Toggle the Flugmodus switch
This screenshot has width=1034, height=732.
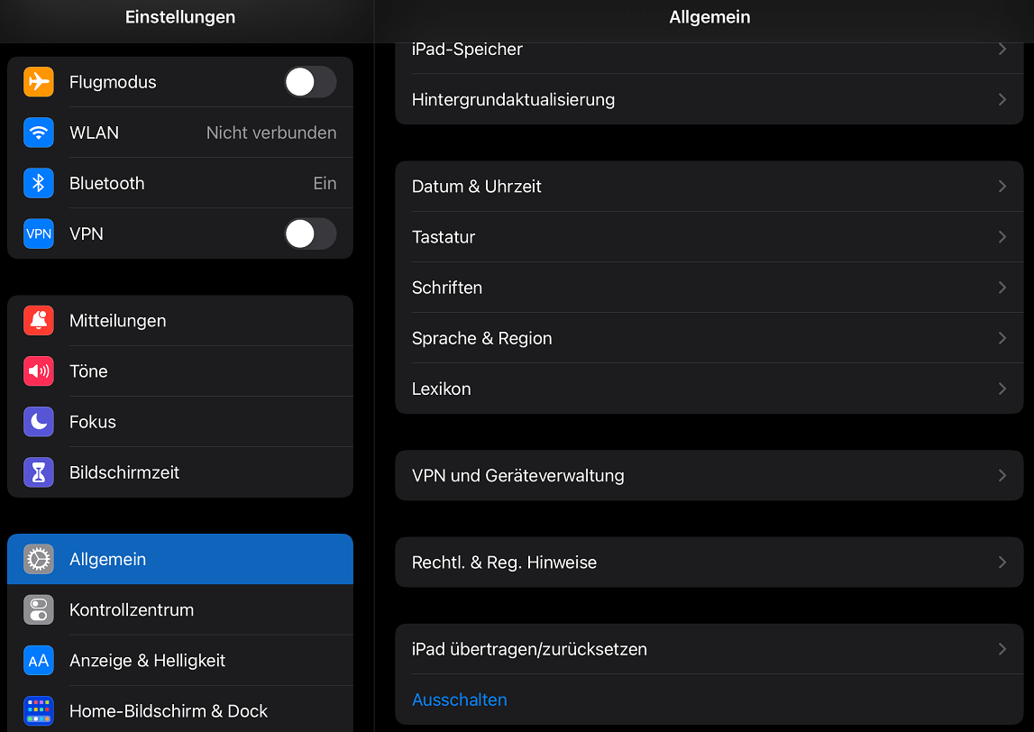(x=310, y=82)
